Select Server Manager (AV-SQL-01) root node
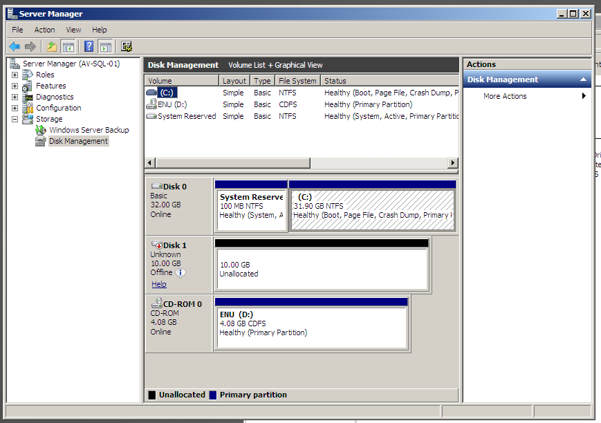The height and width of the screenshot is (423, 601). [71, 64]
